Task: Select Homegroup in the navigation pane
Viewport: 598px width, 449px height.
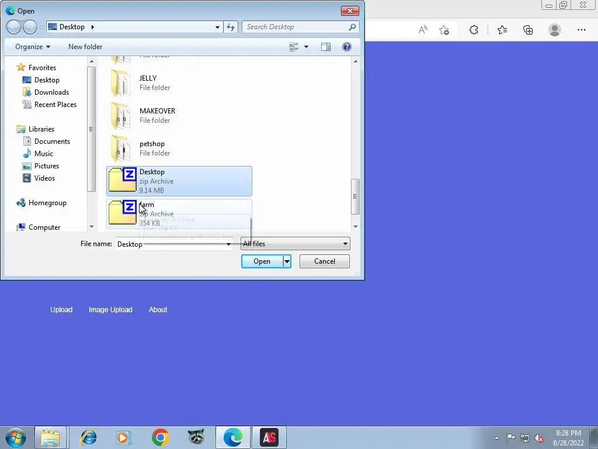Action: pyautogui.click(x=41, y=203)
